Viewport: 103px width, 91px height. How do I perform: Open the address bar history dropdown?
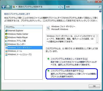[x=59, y=7]
